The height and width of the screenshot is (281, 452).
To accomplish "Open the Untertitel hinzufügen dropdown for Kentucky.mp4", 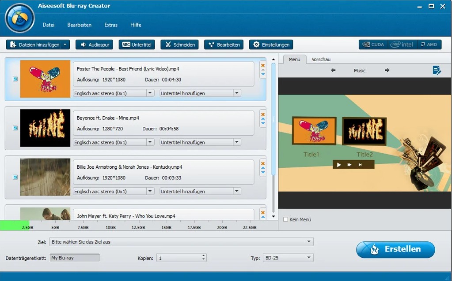I will (x=237, y=191).
